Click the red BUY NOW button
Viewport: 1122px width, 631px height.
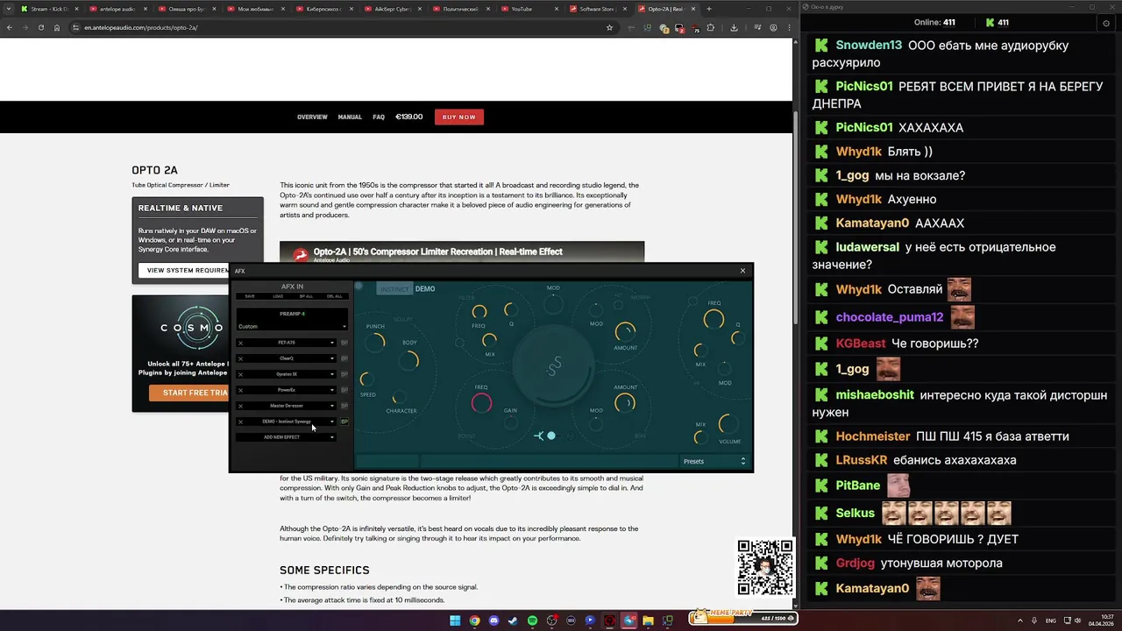click(x=458, y=117)
